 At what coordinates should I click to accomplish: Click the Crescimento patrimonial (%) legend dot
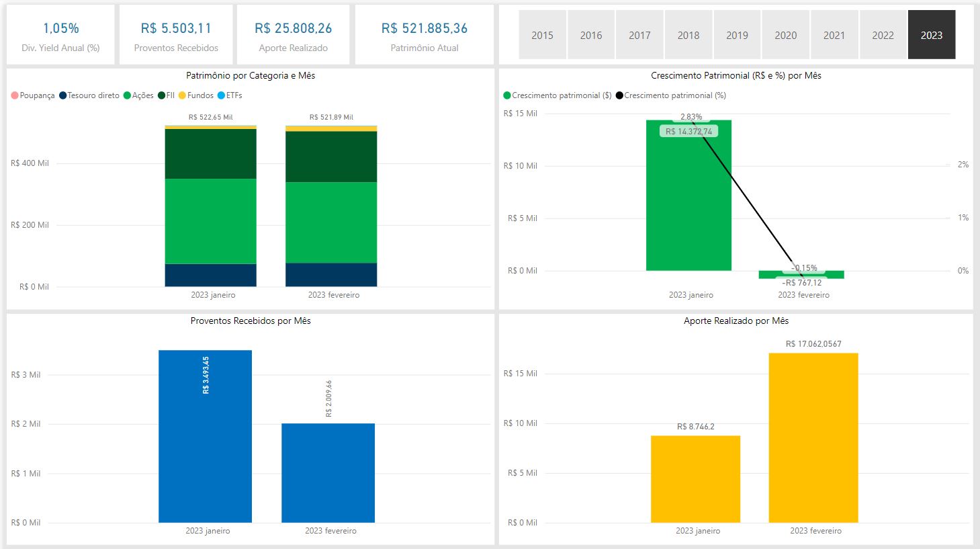619,95
